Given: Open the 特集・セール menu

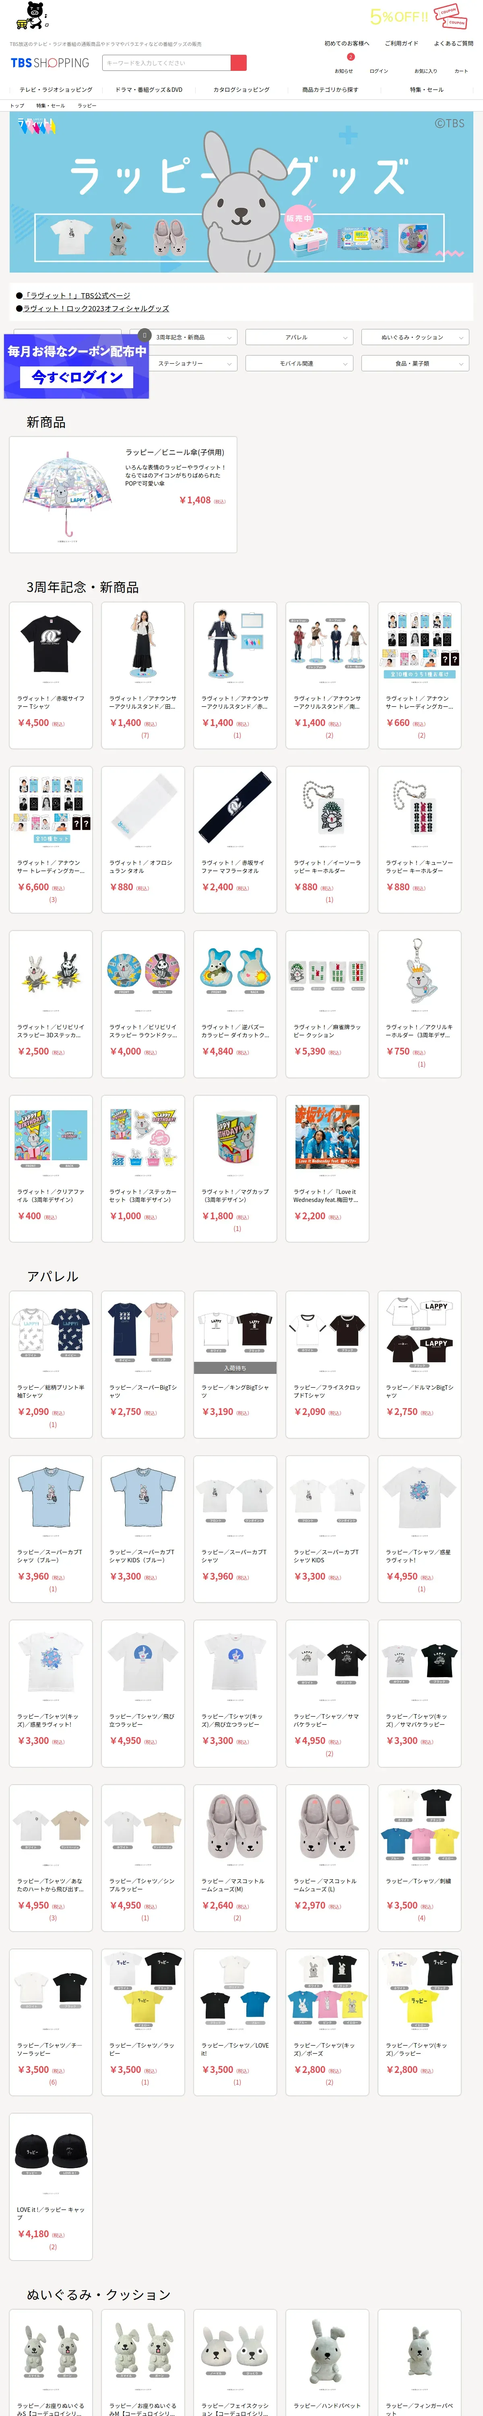Looking at the screenshot, I should (427, 90).
